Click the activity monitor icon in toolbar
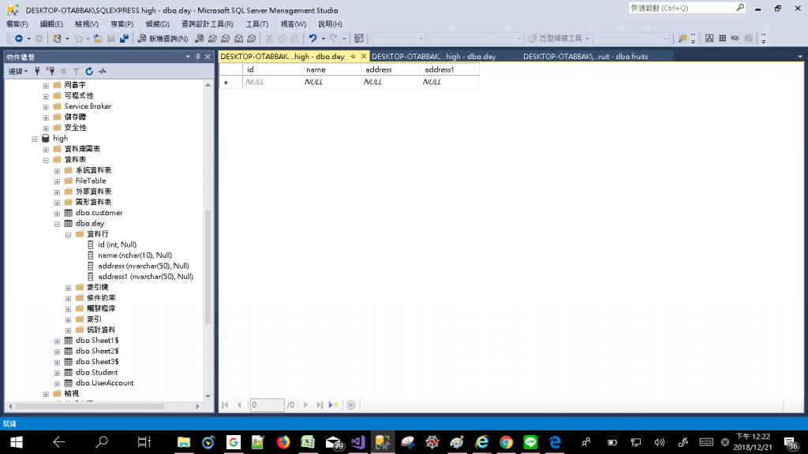The height and width of the screenshot is (454, 808). (359, 39)
